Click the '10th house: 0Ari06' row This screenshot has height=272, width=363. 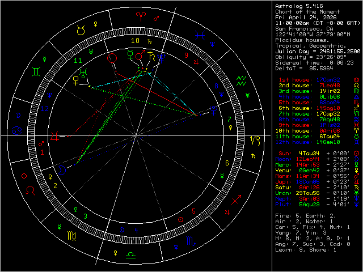tap(307, 131)
